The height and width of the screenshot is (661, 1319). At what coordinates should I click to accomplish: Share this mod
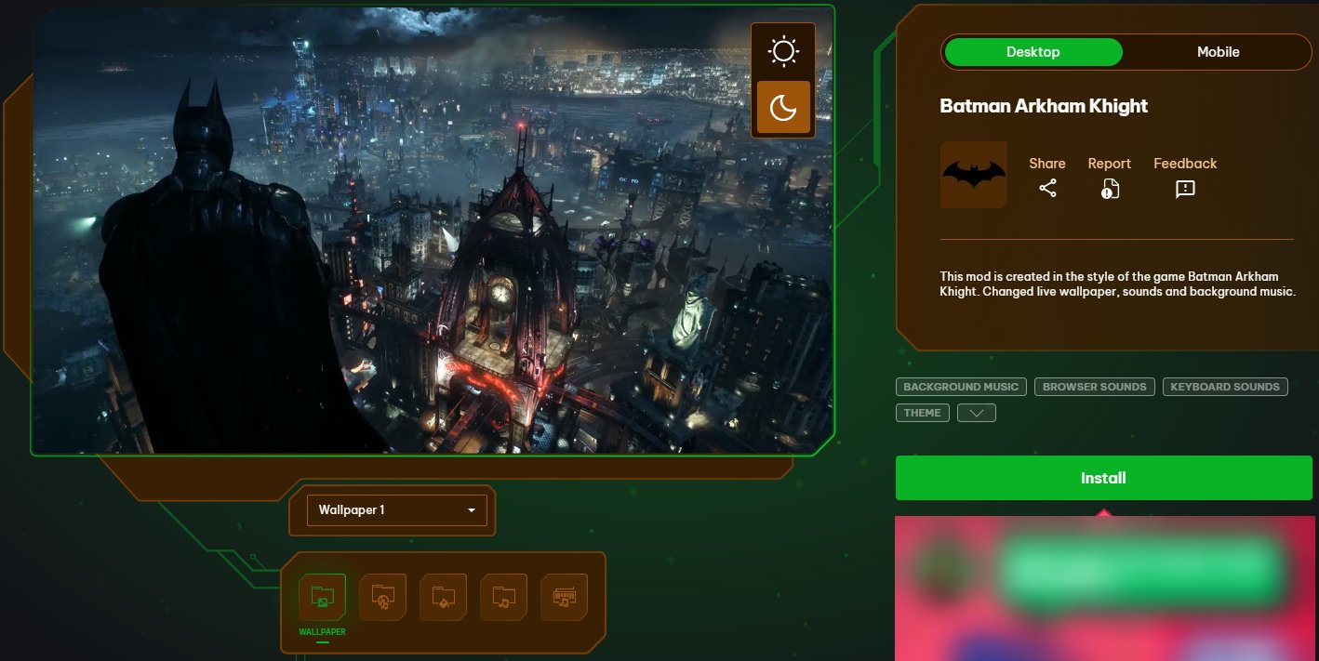tap(1047, 177)
